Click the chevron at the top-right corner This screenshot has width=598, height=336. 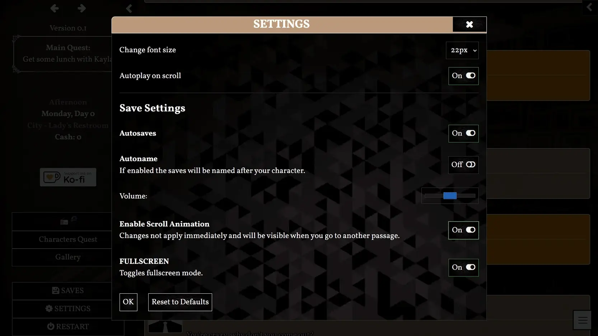[589, 7]
